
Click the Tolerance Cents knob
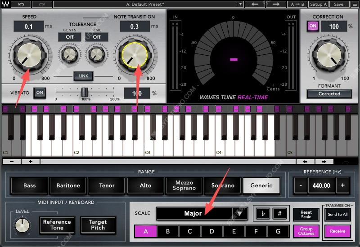coord(70,54)
